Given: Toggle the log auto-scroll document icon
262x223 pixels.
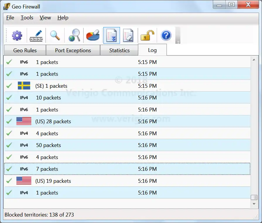Looking at the screenshot, I should tap(112, 35).
